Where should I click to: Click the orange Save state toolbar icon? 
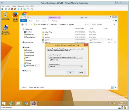pos(15,9)
